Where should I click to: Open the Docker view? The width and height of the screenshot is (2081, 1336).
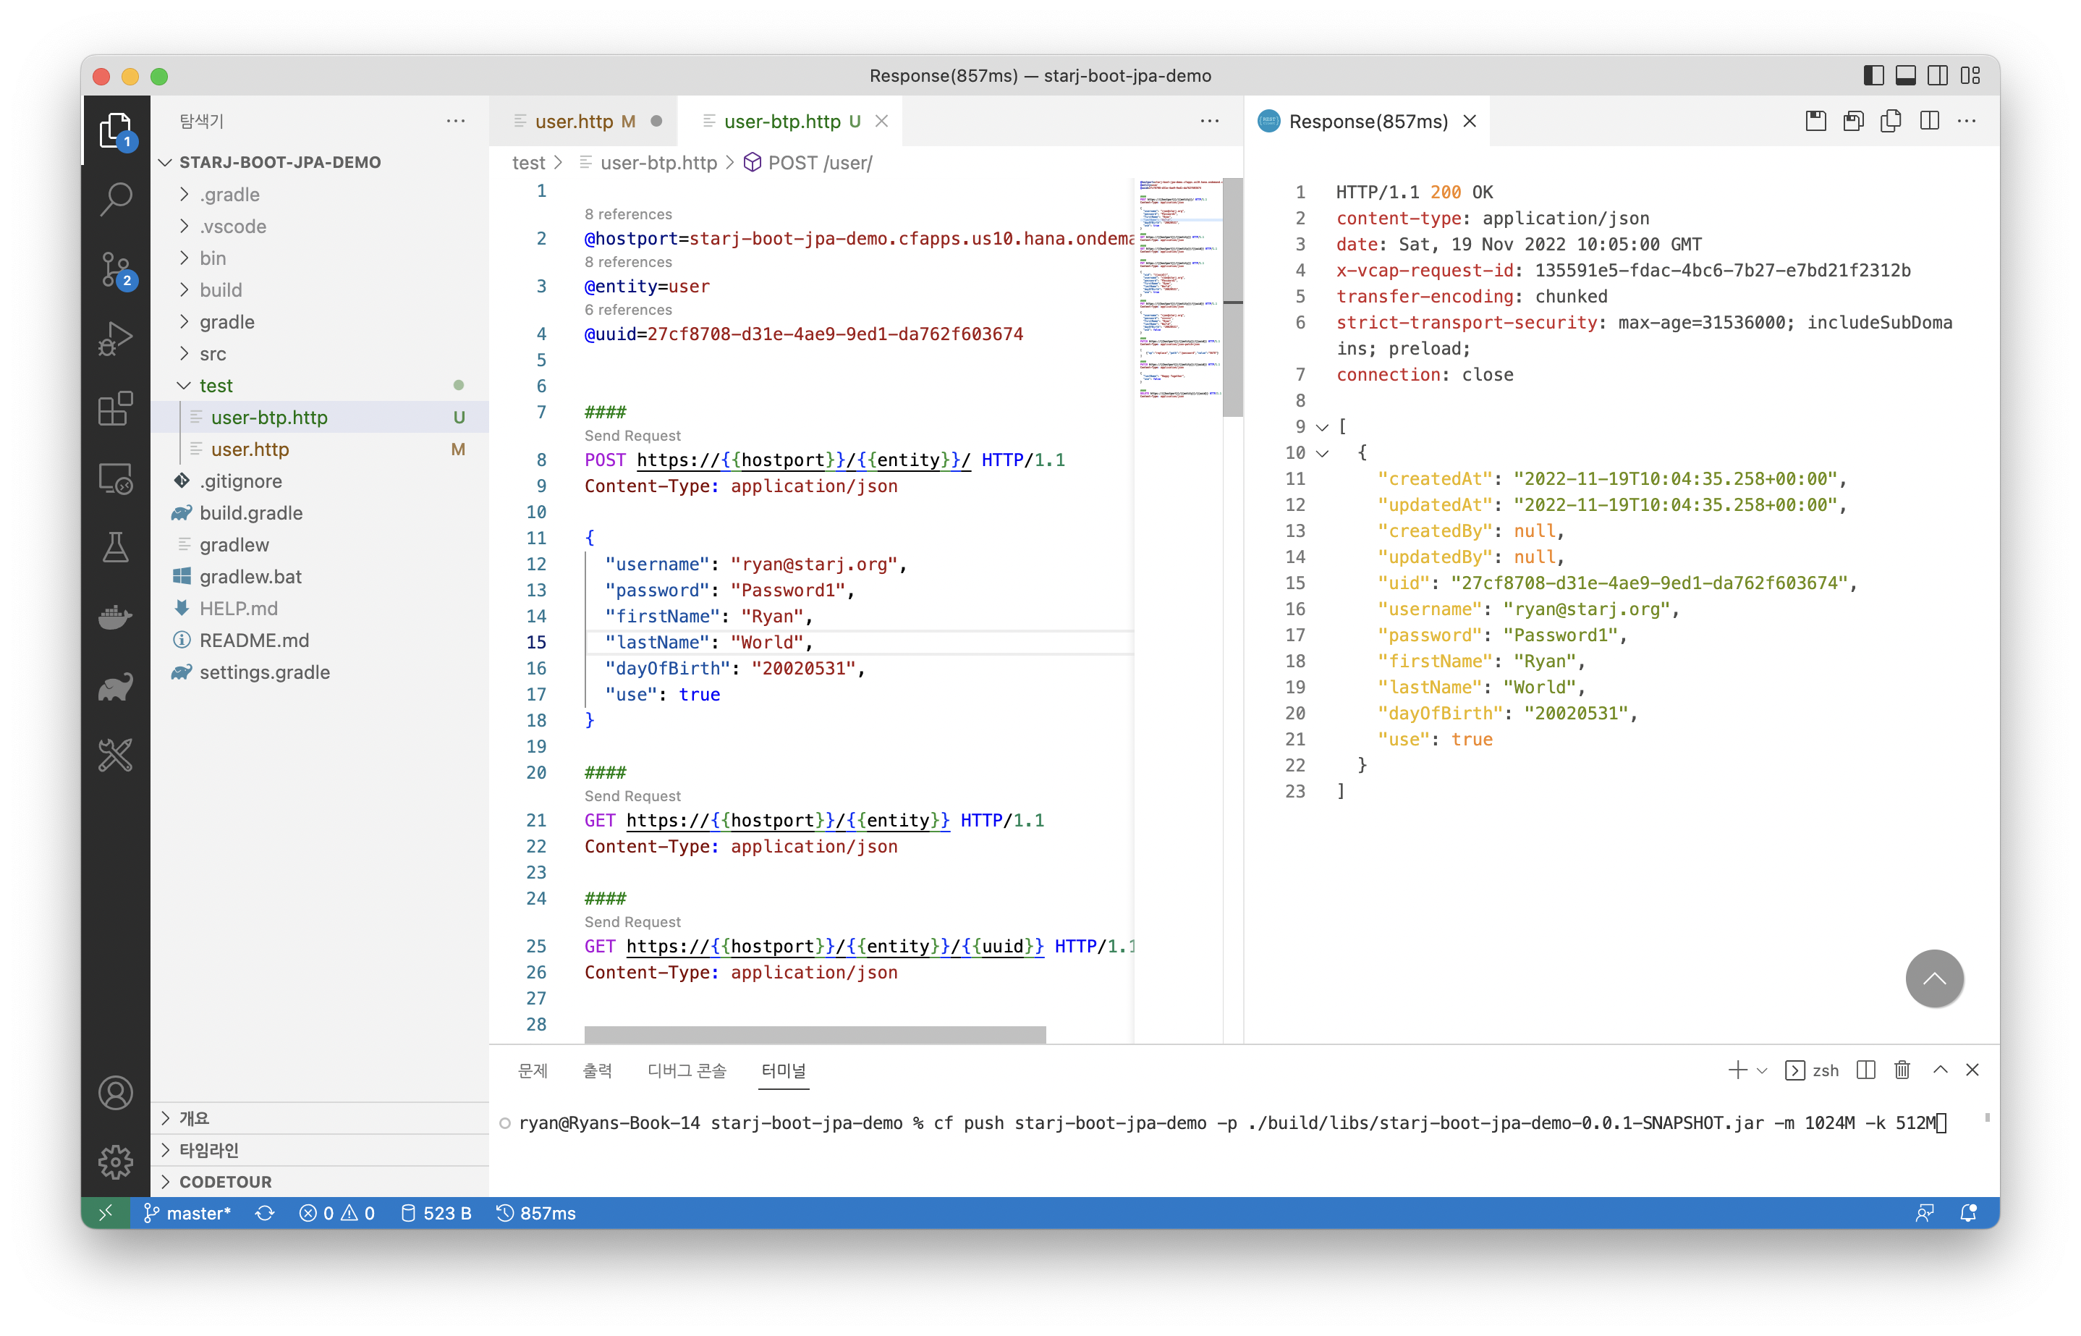pos(115,617)
